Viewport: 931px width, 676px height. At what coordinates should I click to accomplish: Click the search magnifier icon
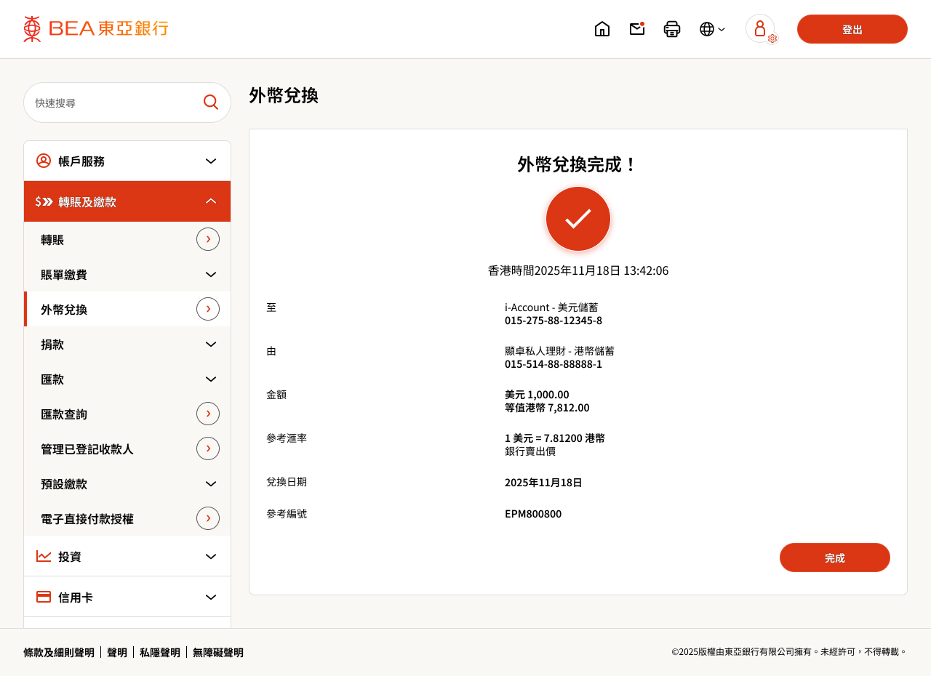click(210, 102)
